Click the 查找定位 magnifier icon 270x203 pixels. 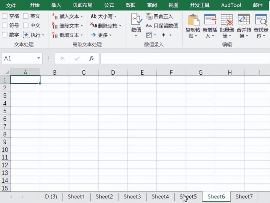pos(261,20)
